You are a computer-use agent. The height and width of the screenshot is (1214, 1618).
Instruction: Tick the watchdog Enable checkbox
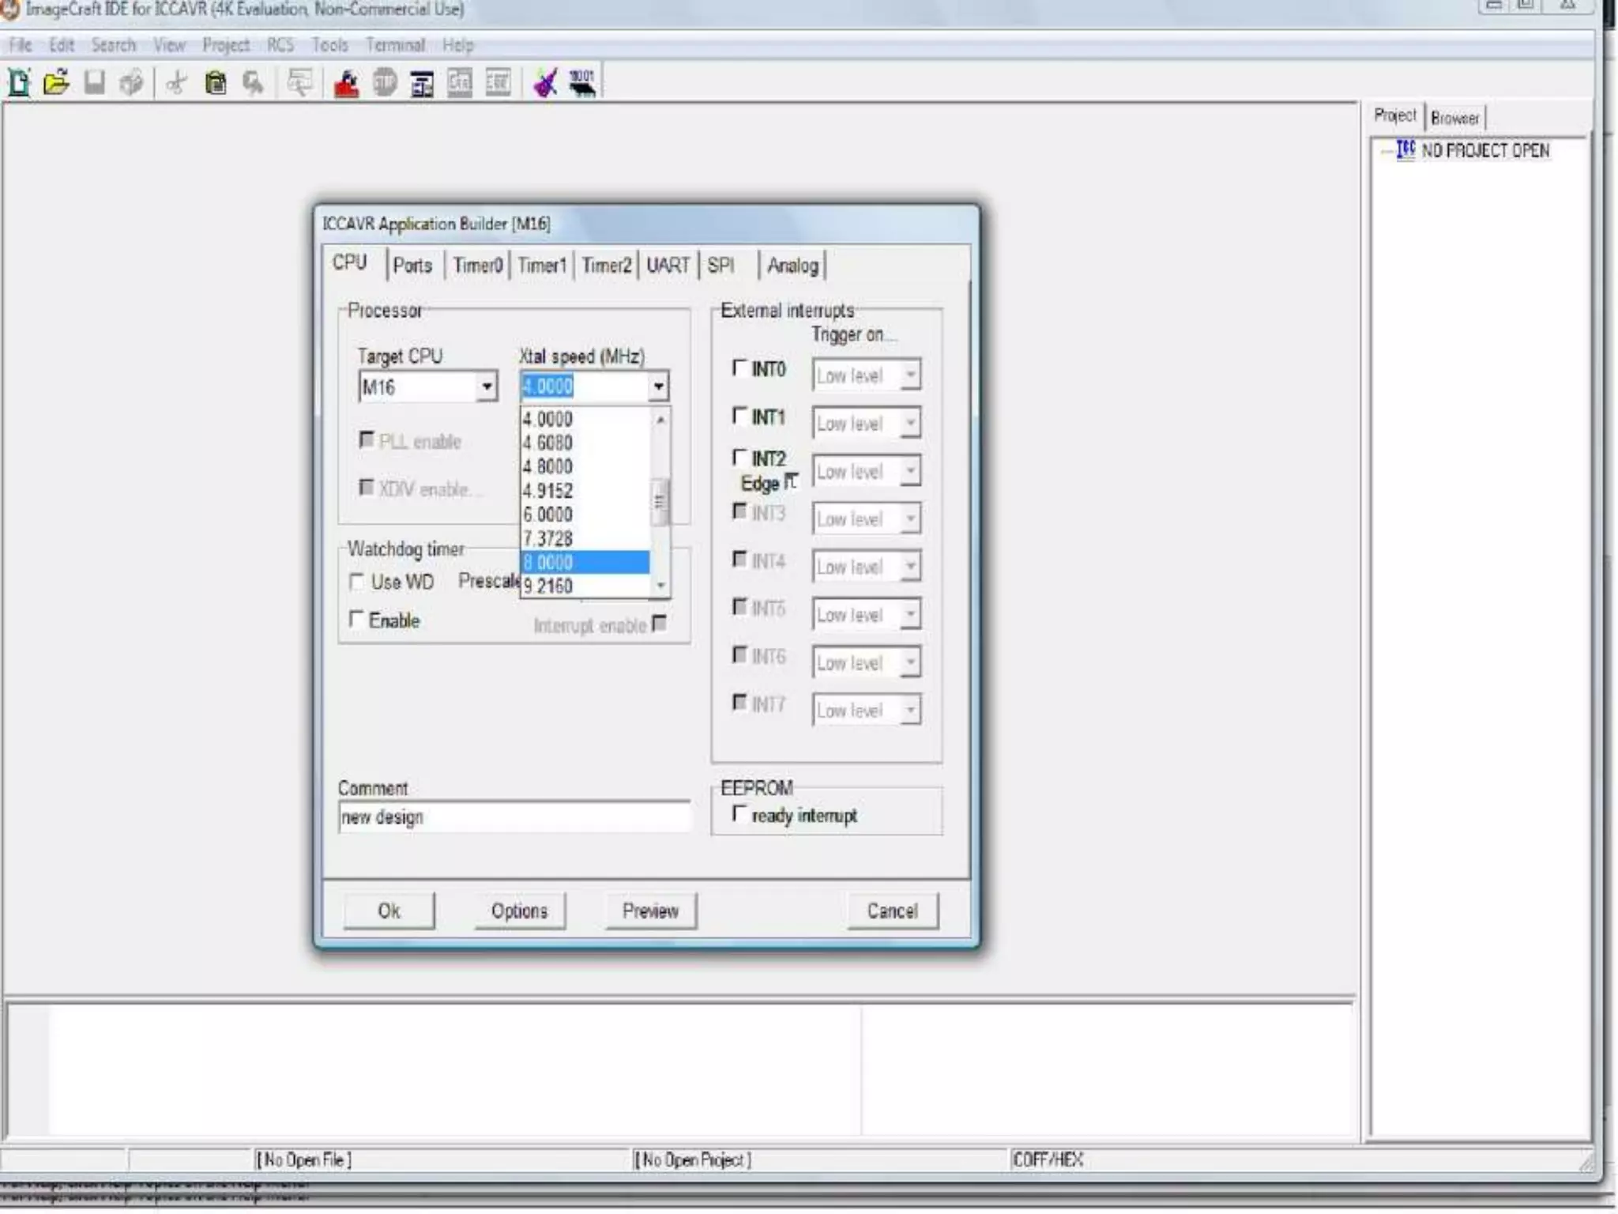tap(356, 620)
